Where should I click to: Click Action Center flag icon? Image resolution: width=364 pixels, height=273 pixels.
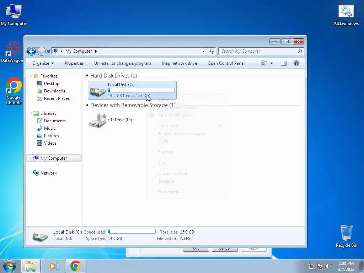click(x=320, y=266)
